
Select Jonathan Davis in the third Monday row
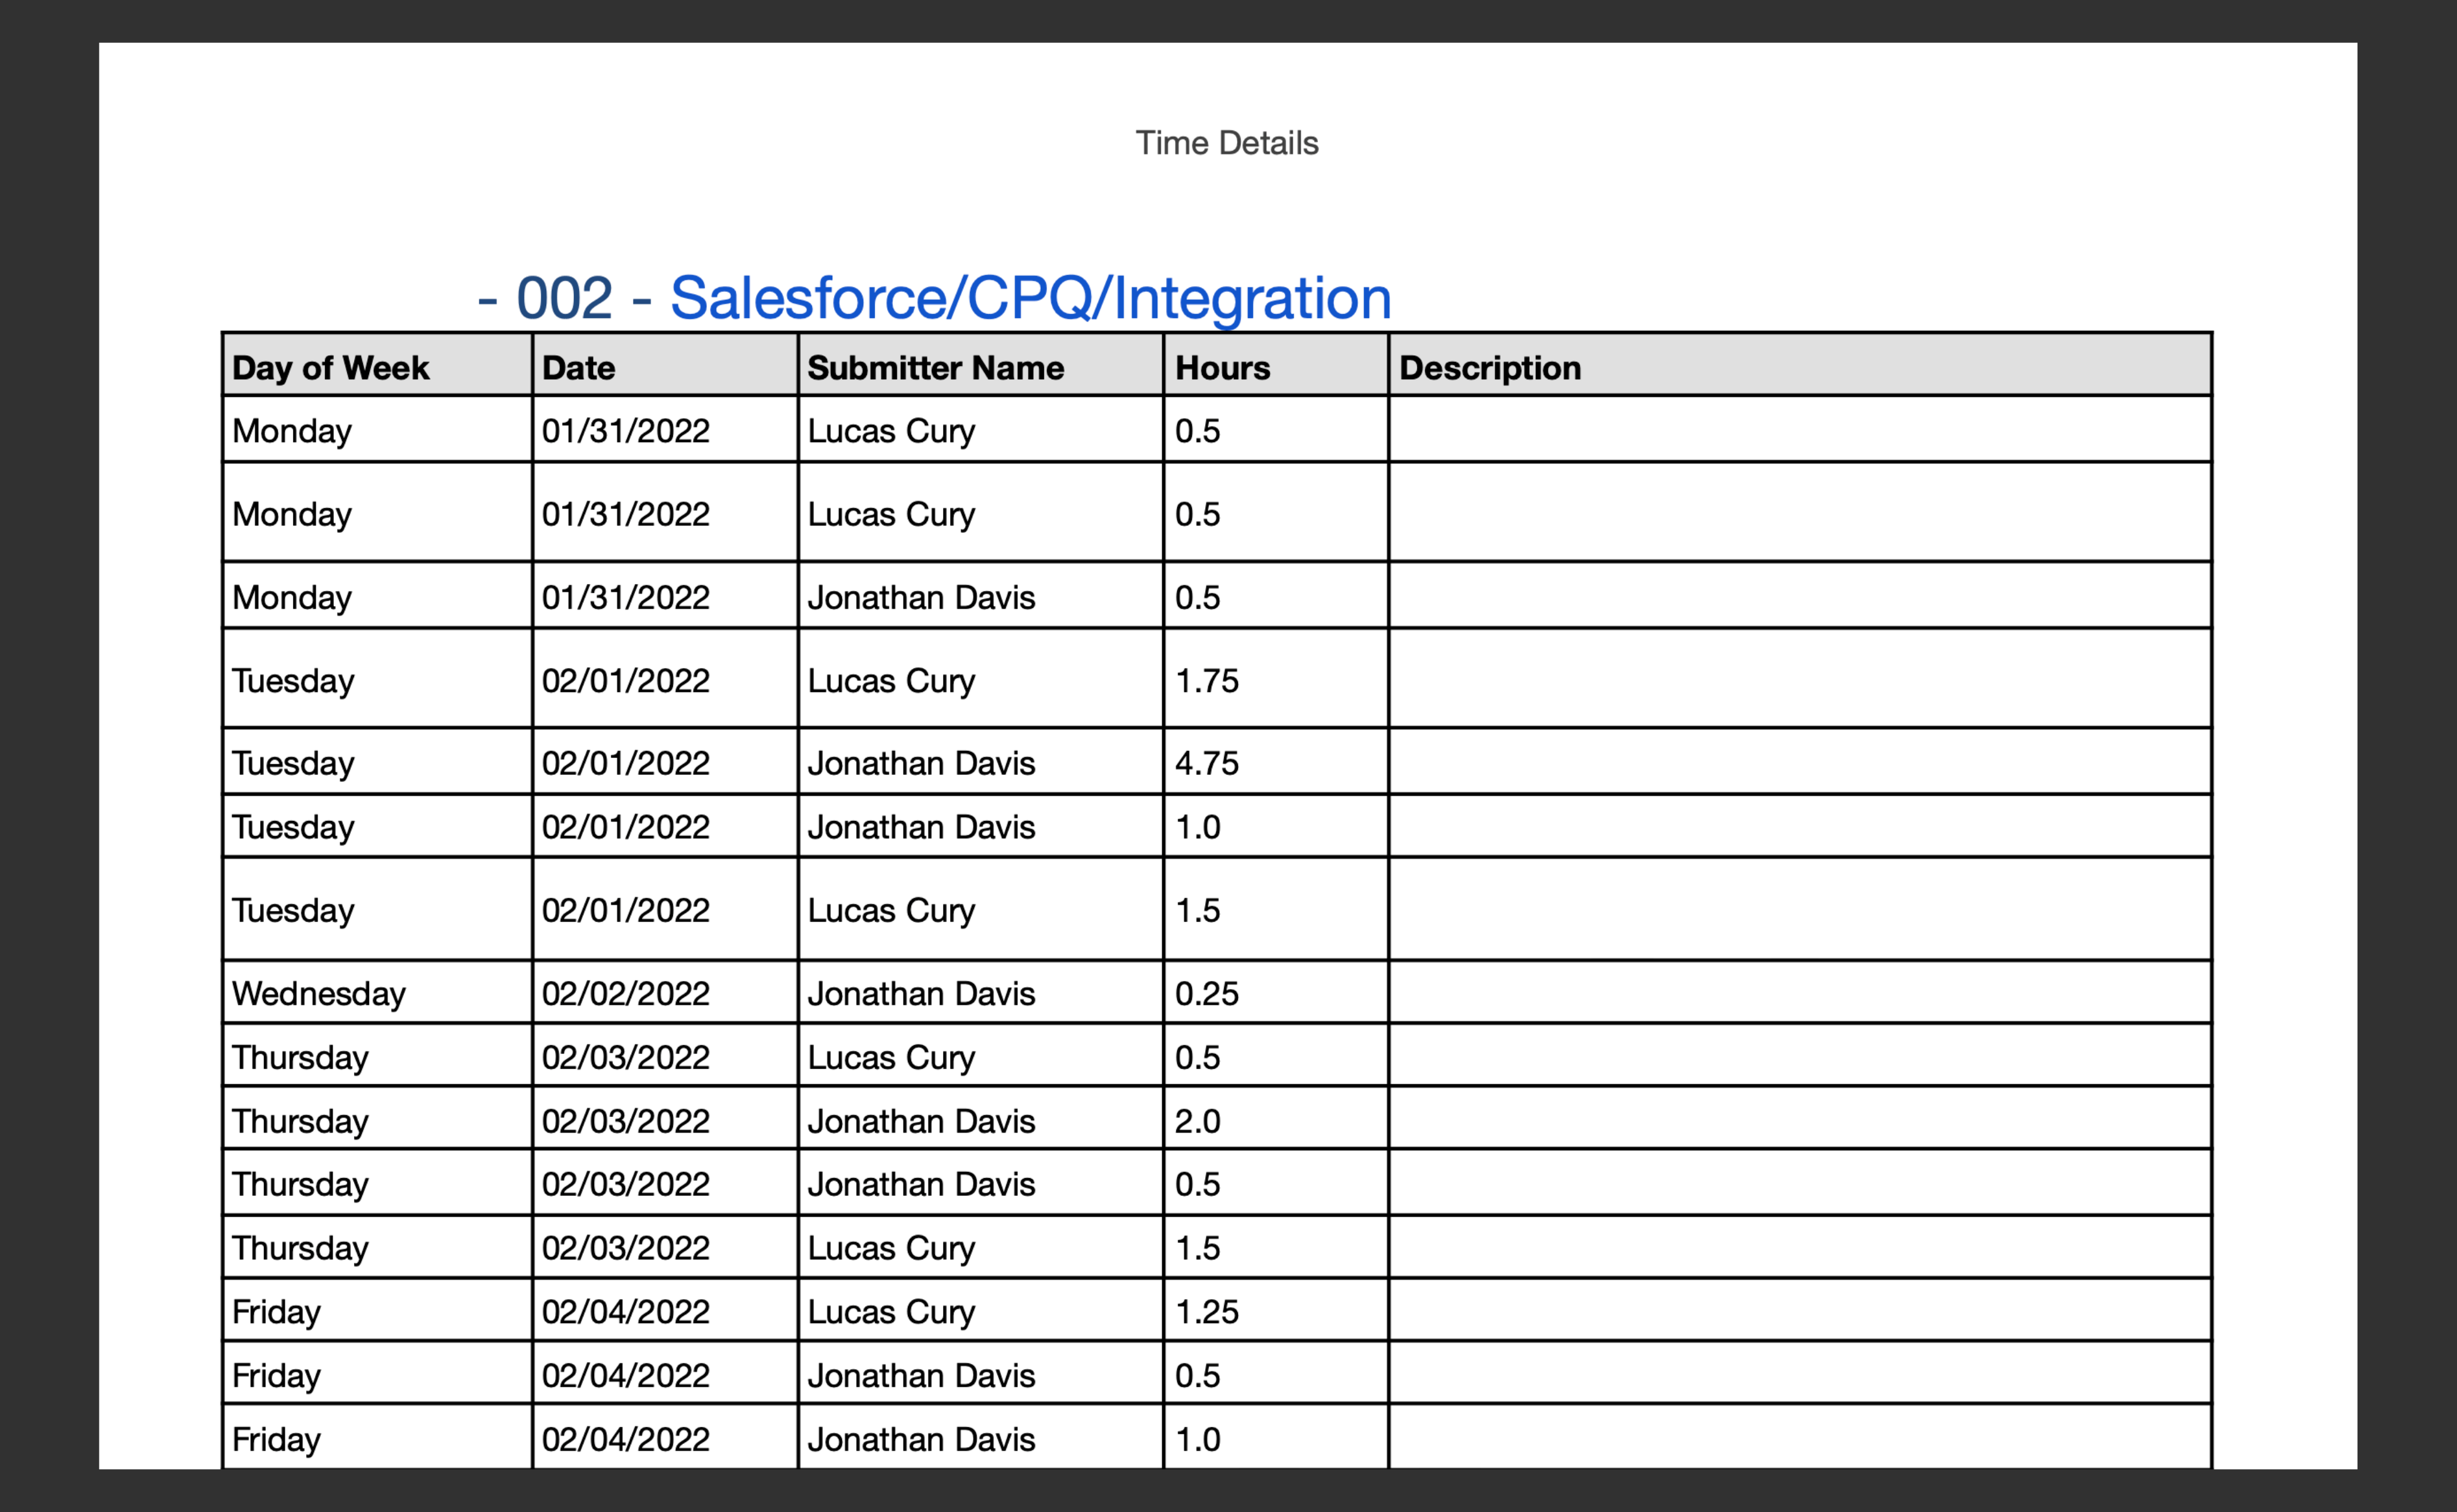click(922, 597)
